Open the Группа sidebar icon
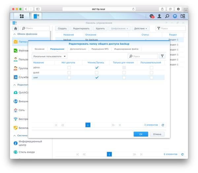This screenshot has height=173, width=198. pyautogui.click(x=16, y=68)
